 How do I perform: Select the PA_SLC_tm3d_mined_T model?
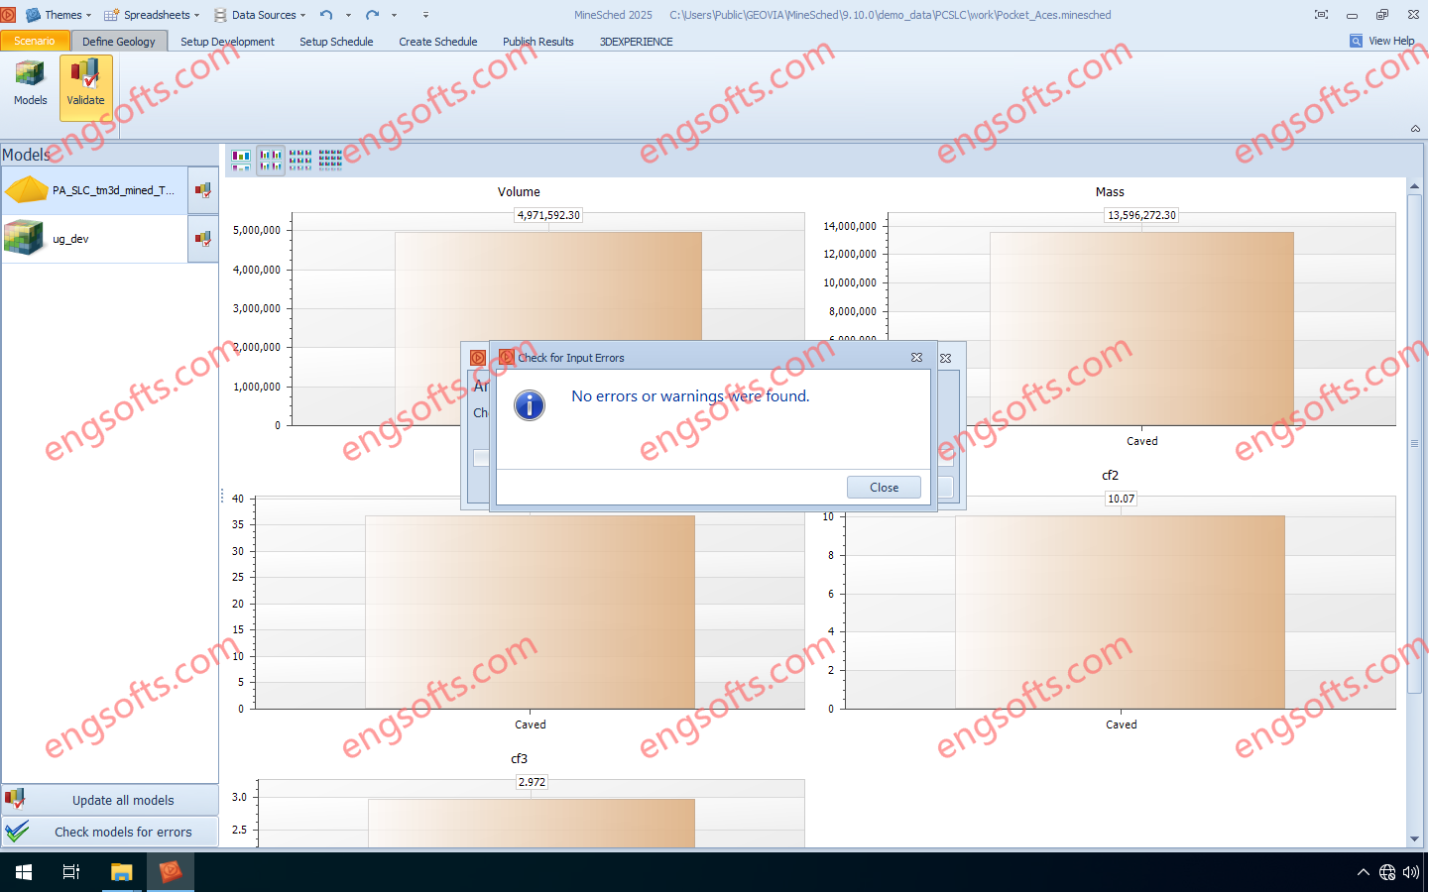[94, 190]
